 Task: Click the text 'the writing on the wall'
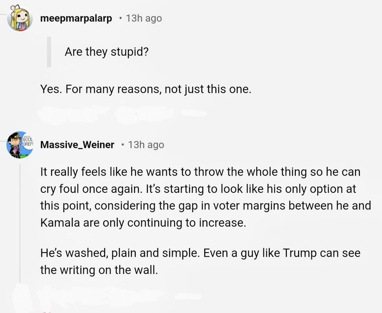(x=99, y=270)
